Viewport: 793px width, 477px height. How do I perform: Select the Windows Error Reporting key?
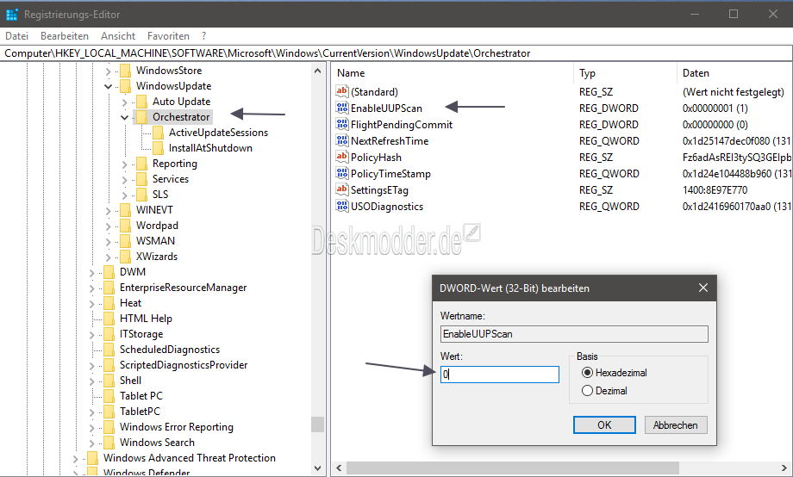coord(177,427)
